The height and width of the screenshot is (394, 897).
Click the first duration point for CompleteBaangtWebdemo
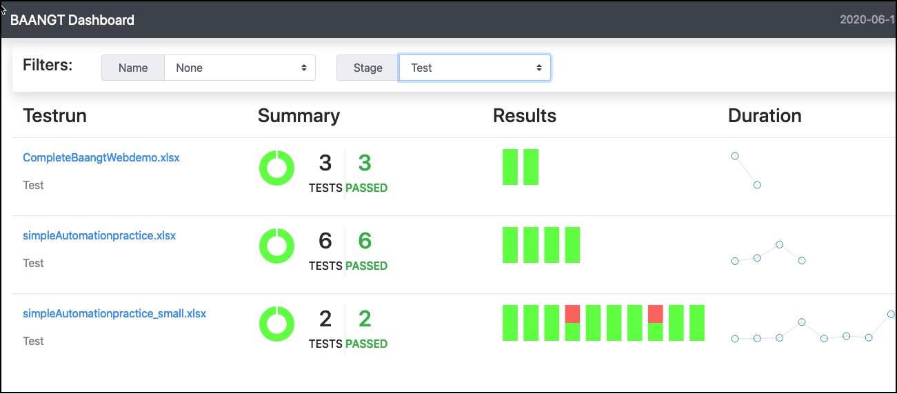735,156
